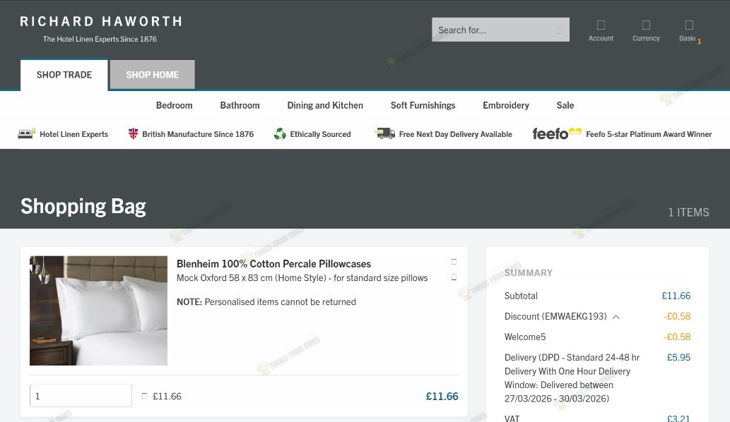Open the Sale menu
This screenshot has width=730, height=422.
click(565, 106)
